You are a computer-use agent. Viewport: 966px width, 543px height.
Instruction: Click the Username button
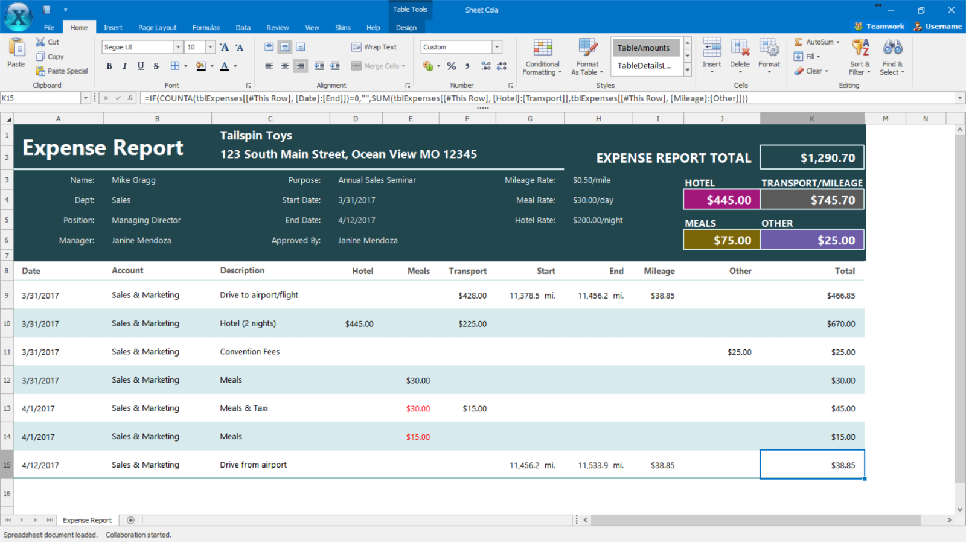pos(938,26)
